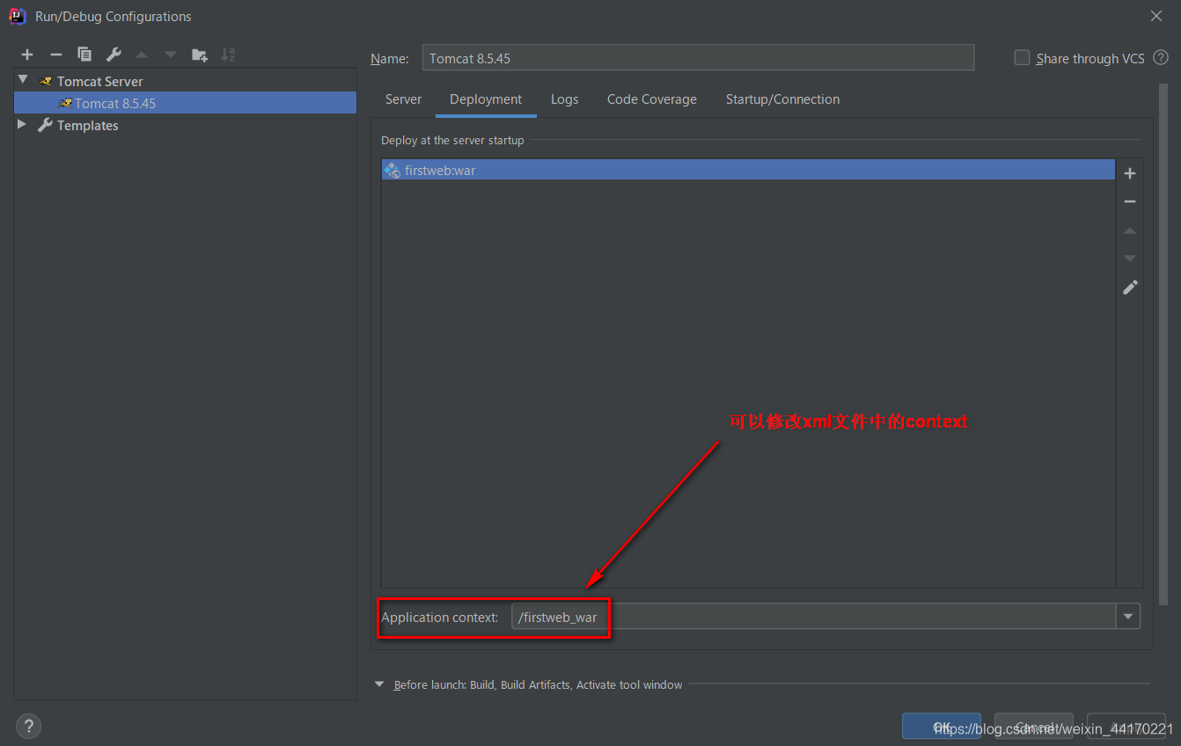Add artifact to deployment list
Screen dimensions: 1181x746
click(x=1130, y=173)
